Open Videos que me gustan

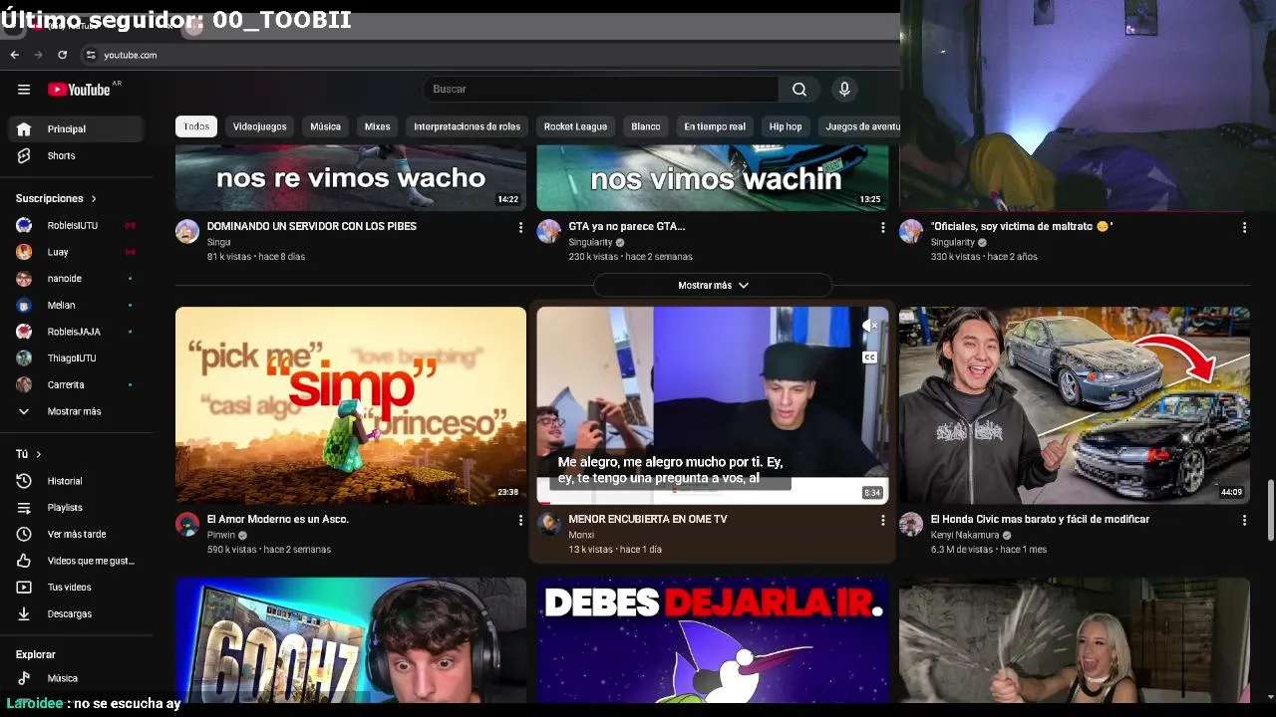click(77, 561)
